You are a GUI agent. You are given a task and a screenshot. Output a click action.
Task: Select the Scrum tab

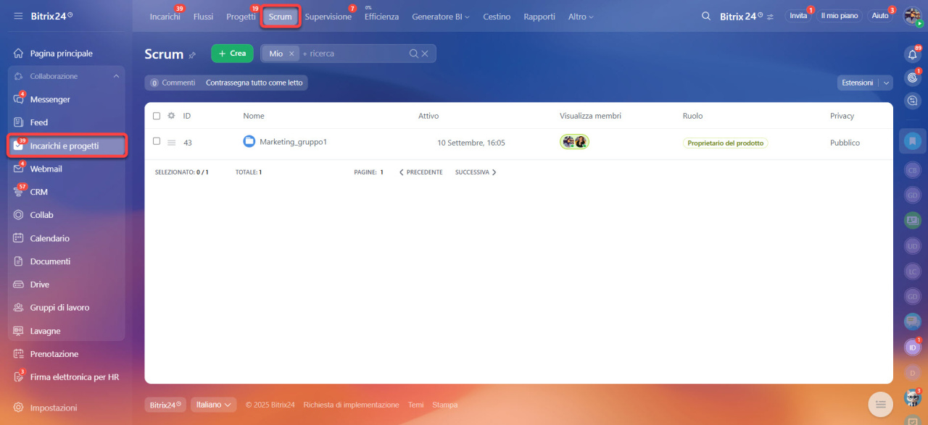281,17
